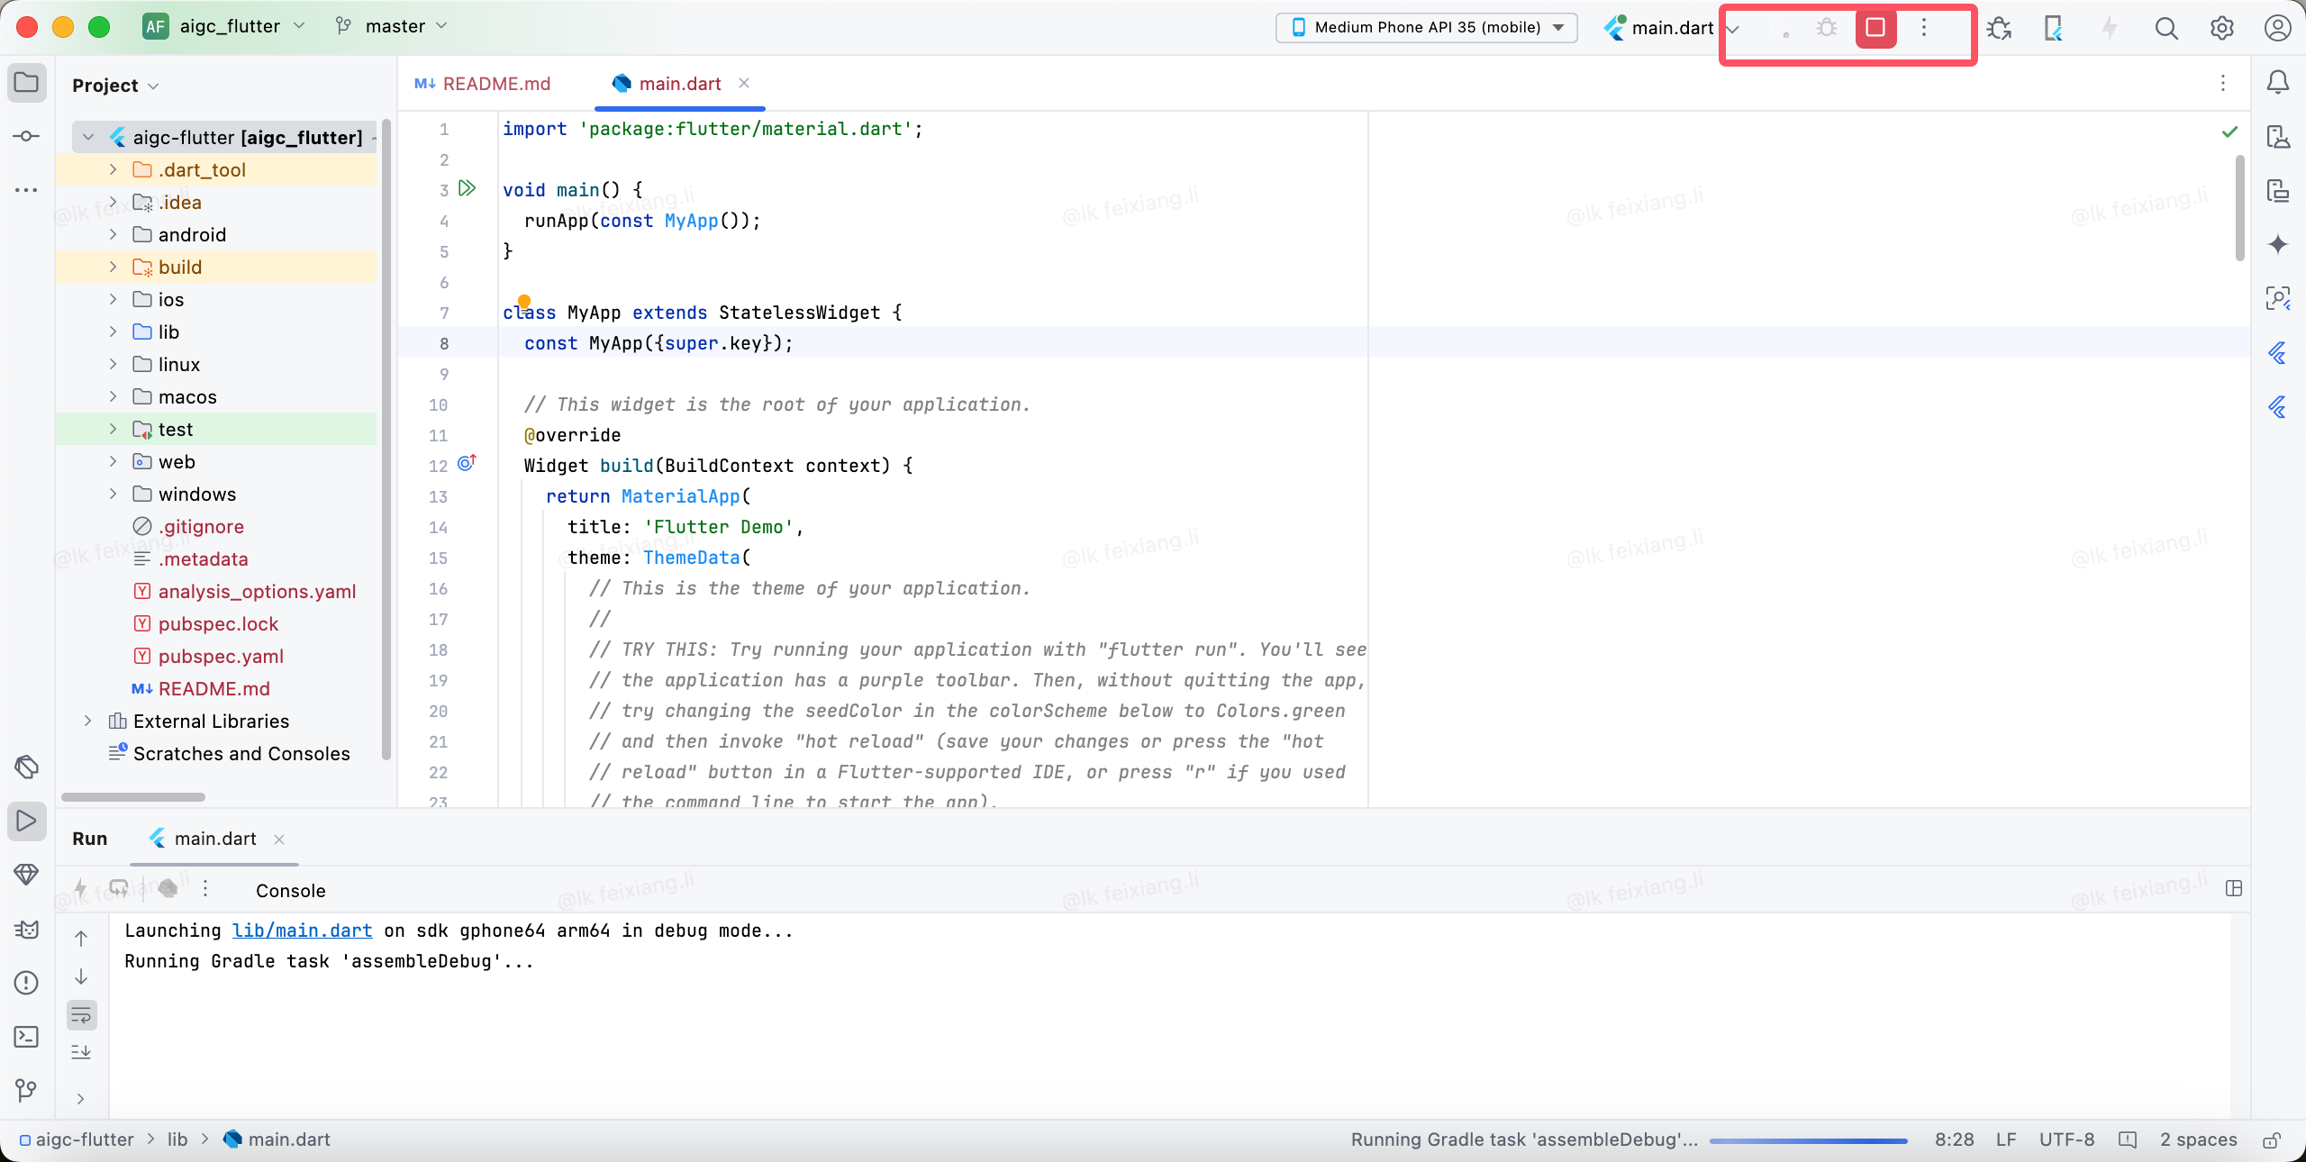Open the IDE settings gear
The image size is (2306, 1162).
2221,28
